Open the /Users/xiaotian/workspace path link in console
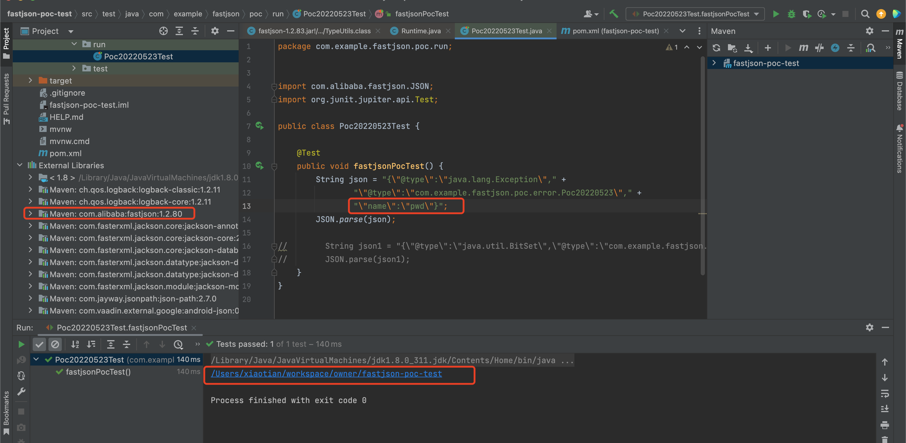906x443 pixels. pos(326,373)
